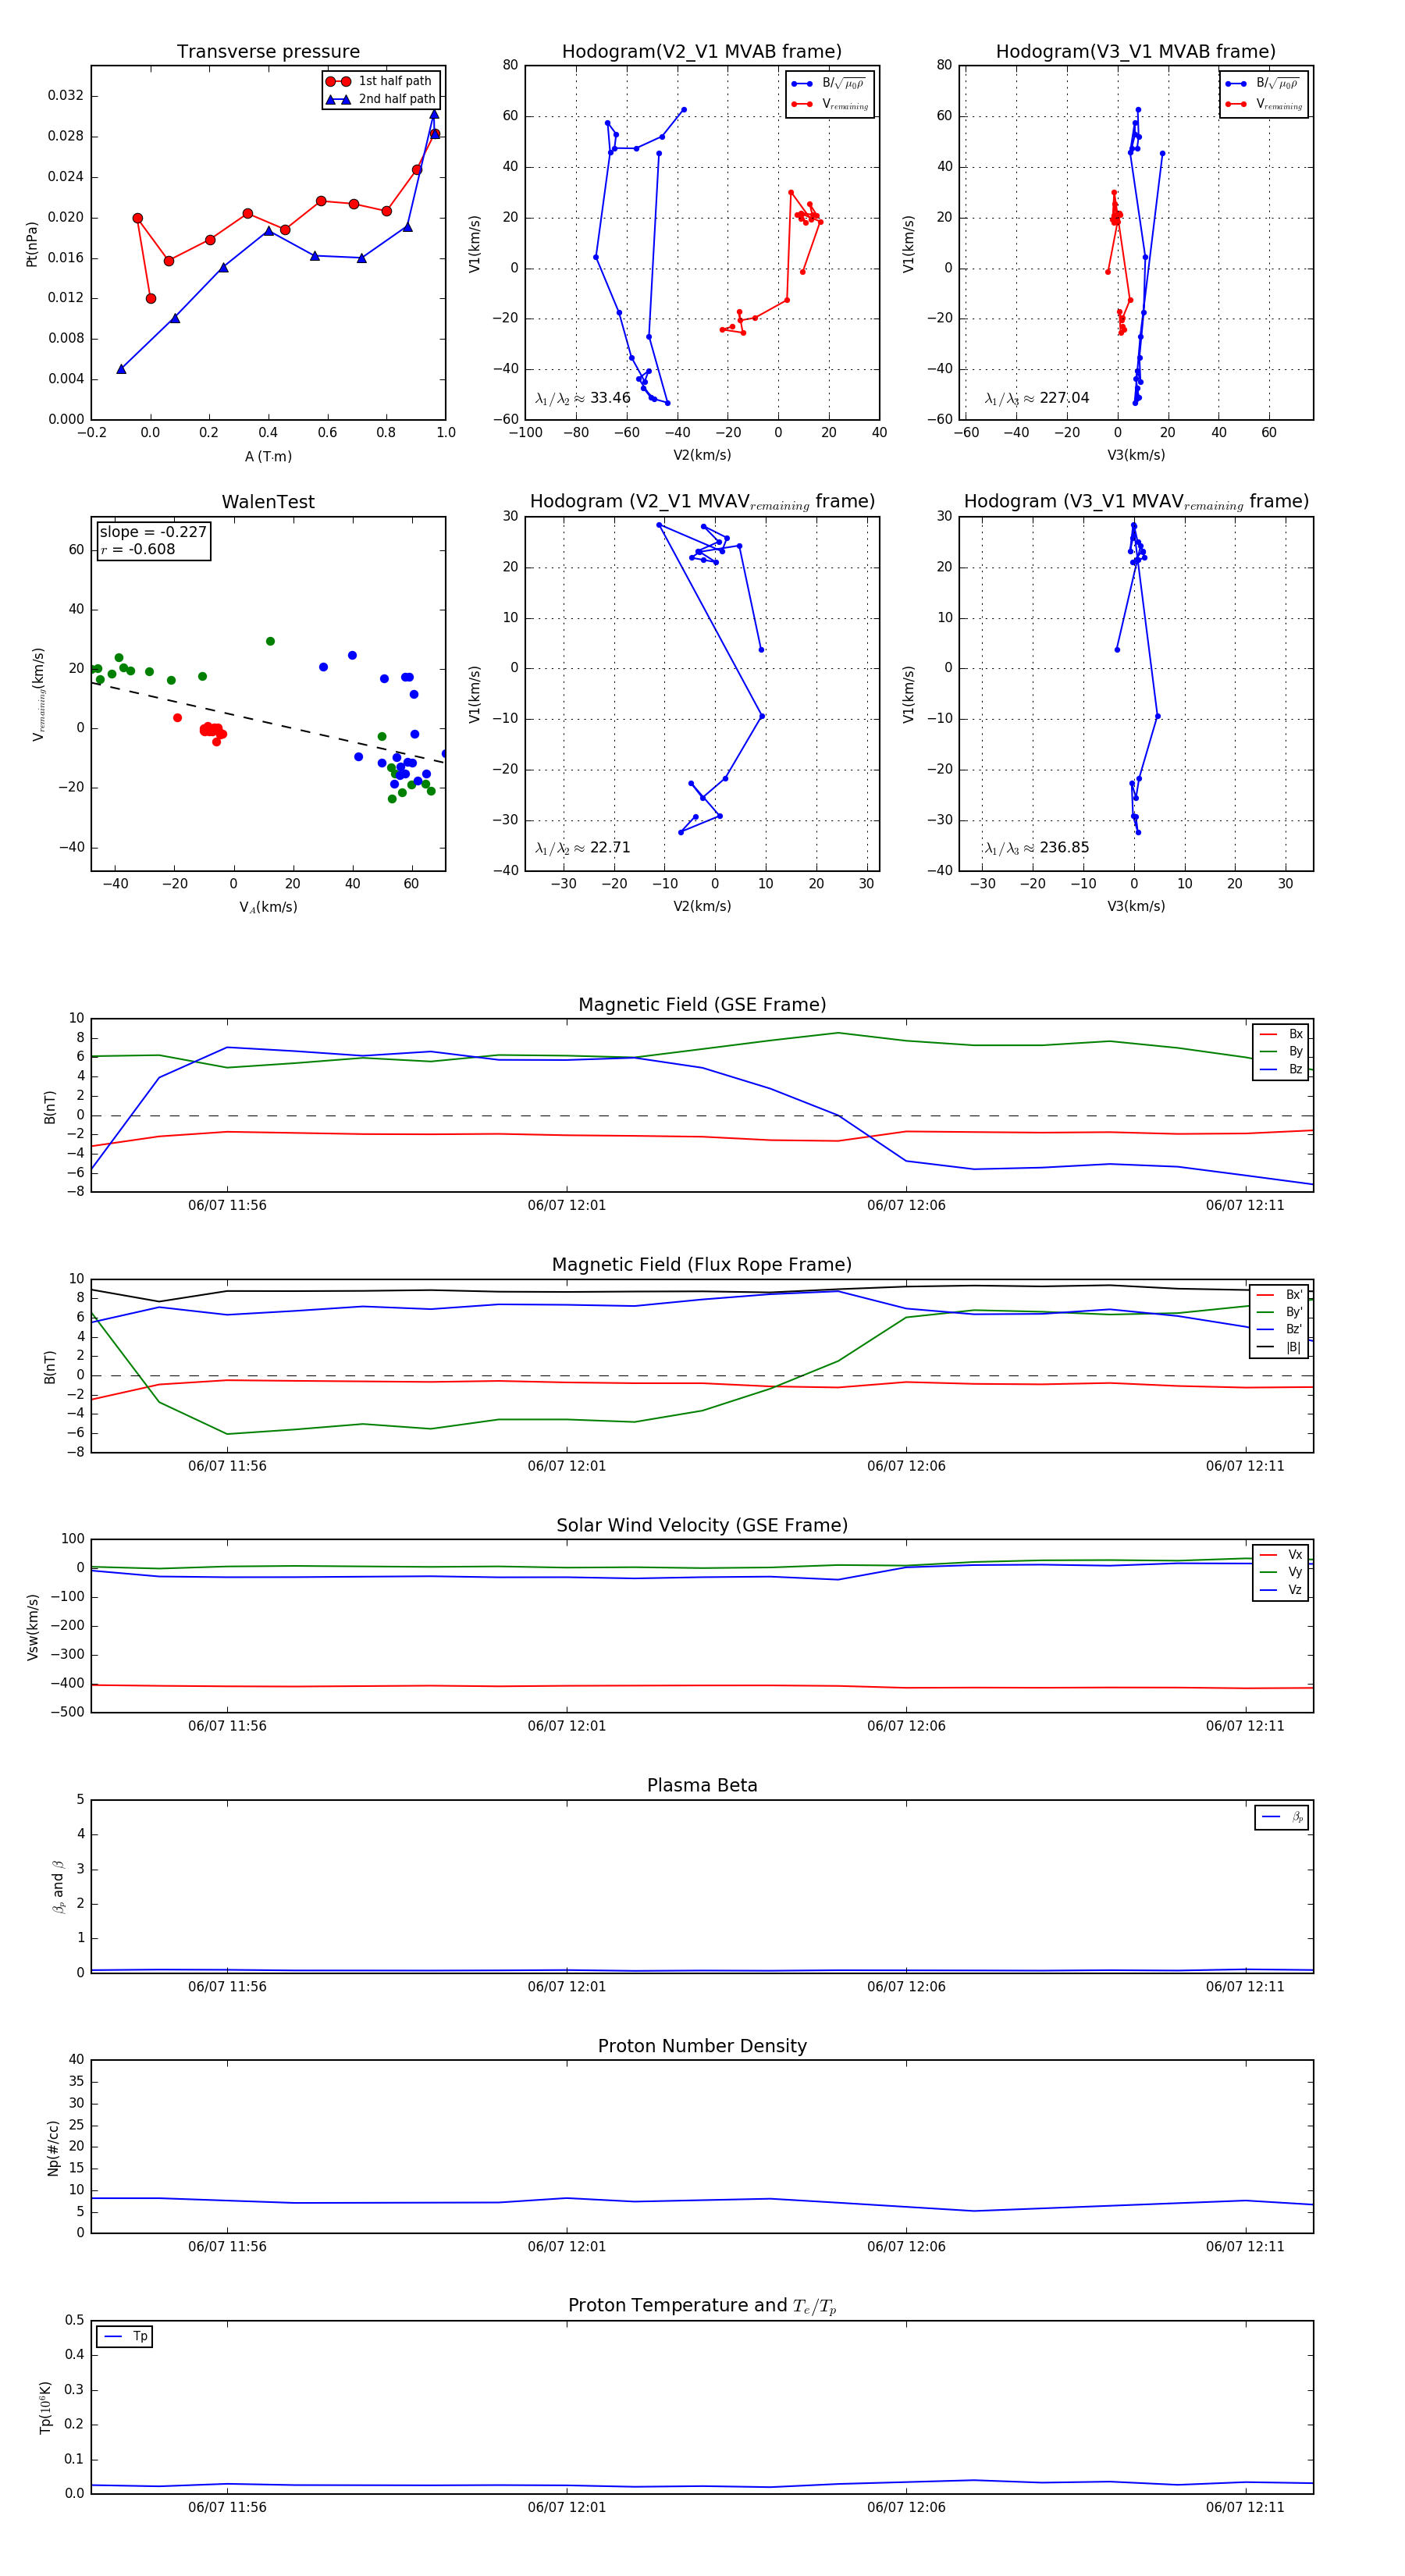Click the eigenvalue ratio text ending in 236.85

pyautogui.click(x=1037, y=848)
